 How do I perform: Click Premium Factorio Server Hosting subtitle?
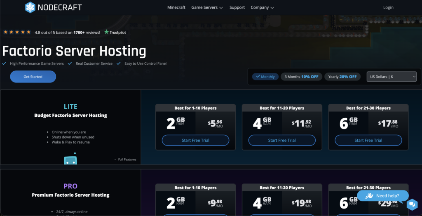coord(70,195)
